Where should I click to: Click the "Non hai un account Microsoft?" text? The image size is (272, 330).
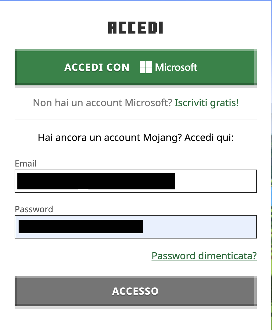click(x=103, y=103)
